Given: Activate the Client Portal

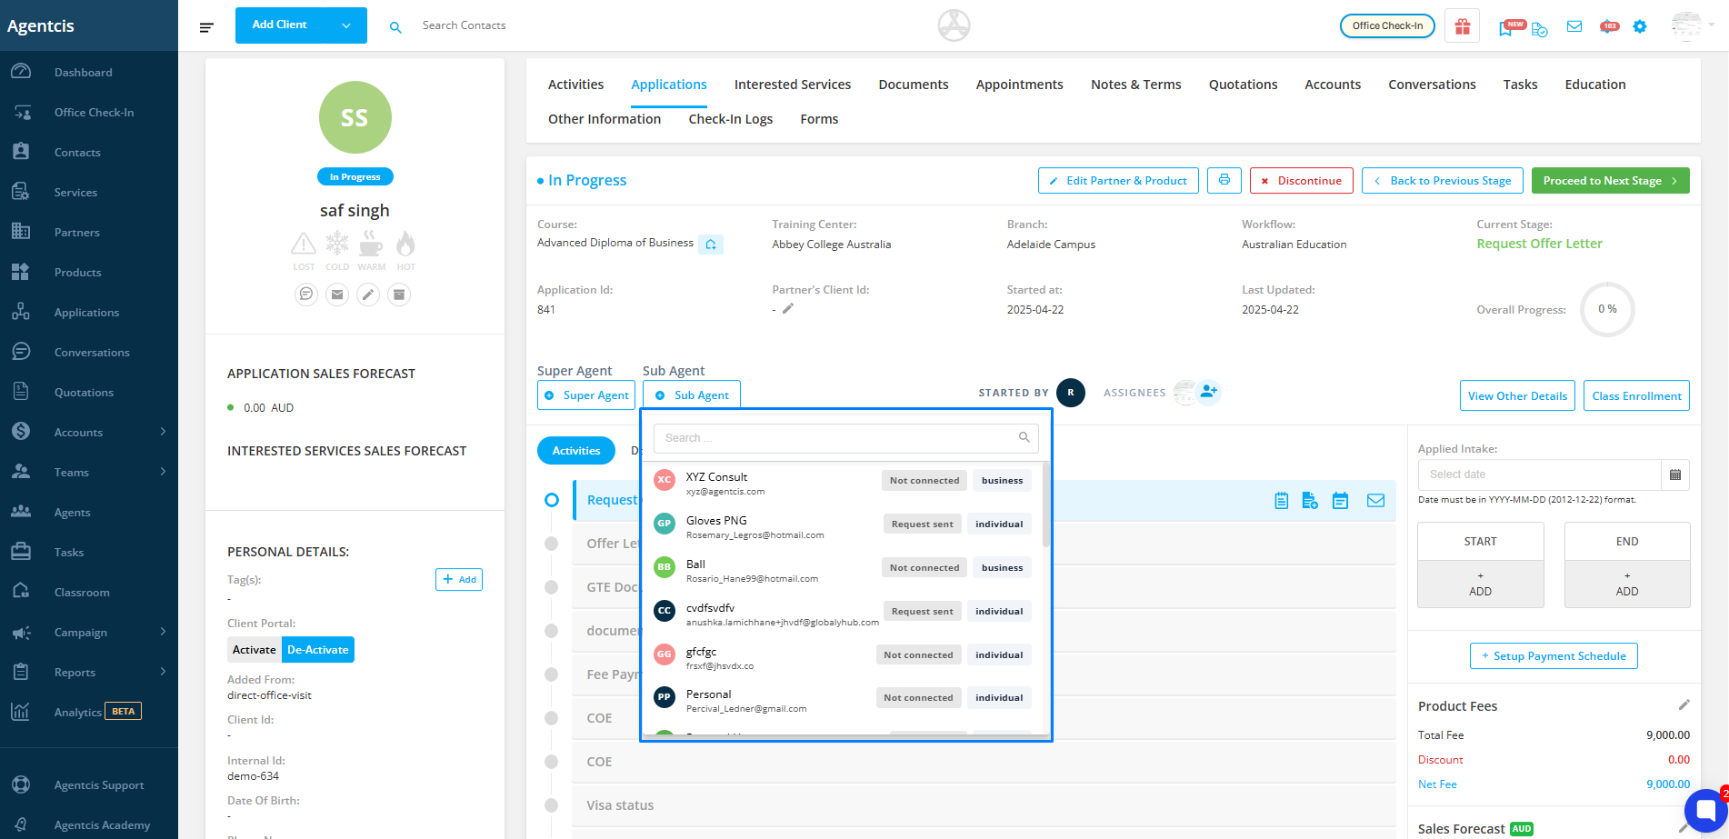Looking at the screenshot, I should (255, 650).
